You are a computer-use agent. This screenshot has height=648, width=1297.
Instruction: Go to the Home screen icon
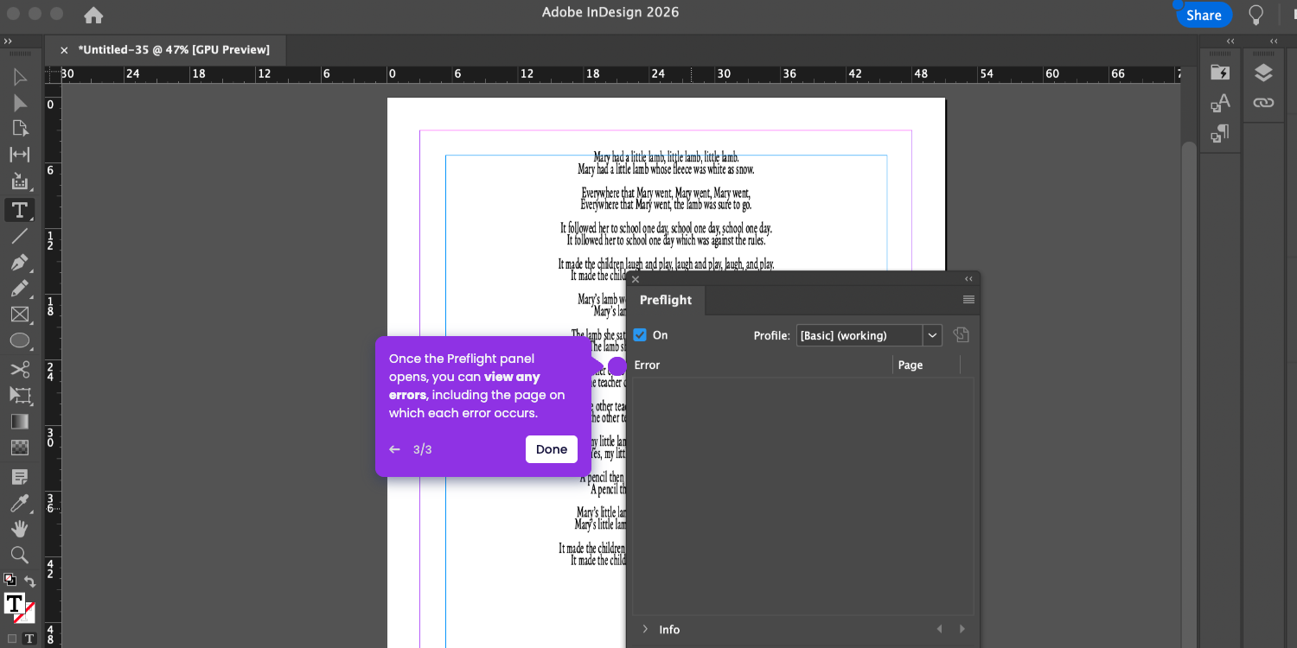click(x=93, y=15)
